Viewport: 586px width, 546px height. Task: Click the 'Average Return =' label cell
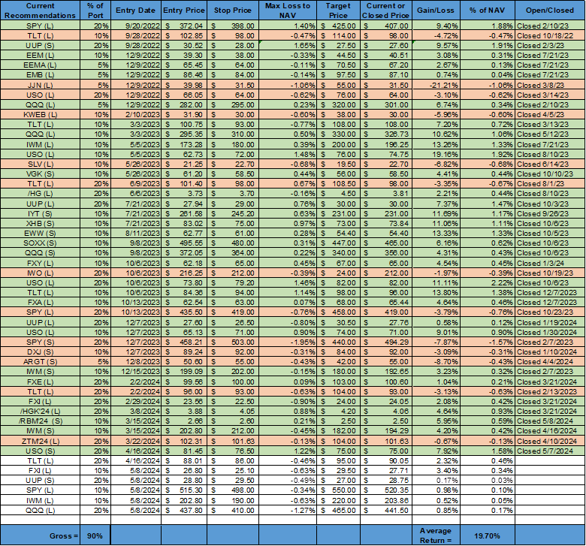pyautogui.click(x=436, y=535)
